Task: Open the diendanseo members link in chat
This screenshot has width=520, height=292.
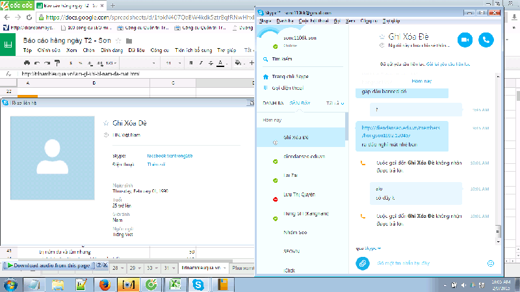Action: pyautogui.click(x=401, y=131)
